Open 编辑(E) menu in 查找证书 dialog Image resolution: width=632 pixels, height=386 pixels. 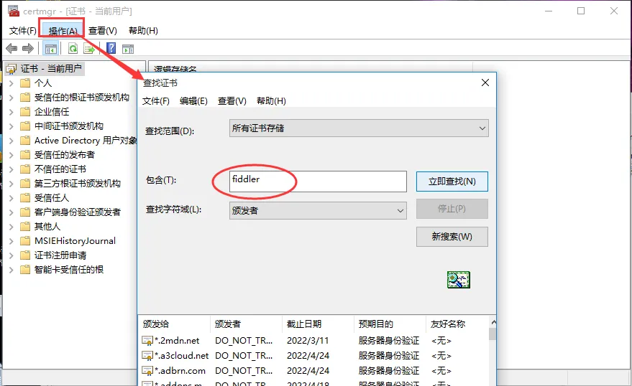click(x=193, y=101)
